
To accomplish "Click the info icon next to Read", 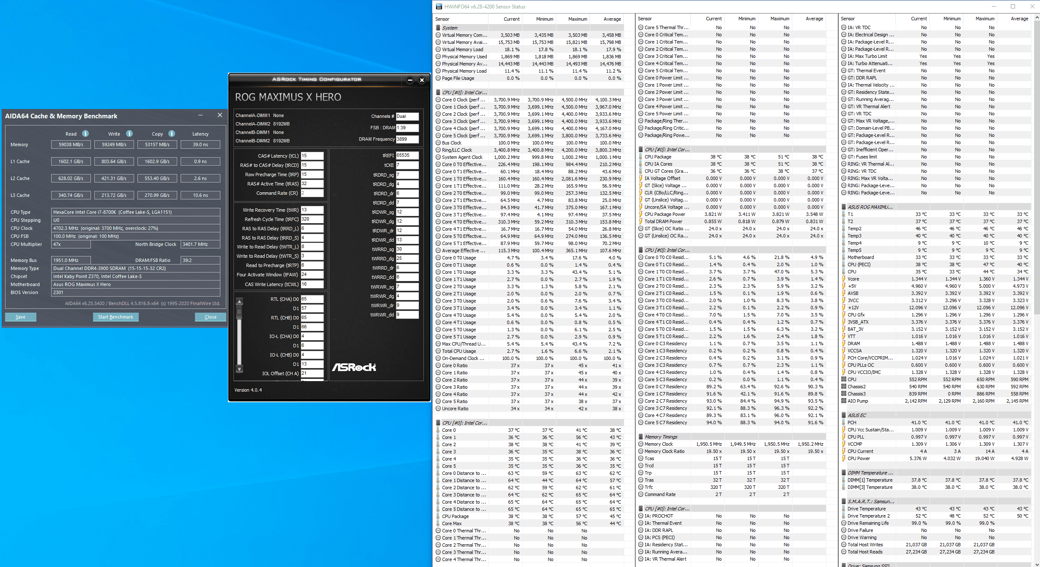I will (x=85, y=134).
